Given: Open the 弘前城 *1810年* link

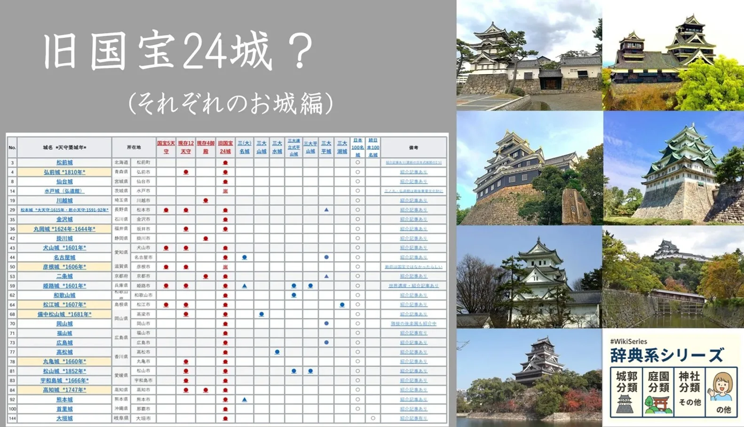Looking at the screenshot, I should pyautogui.click(x=64, y=172).
